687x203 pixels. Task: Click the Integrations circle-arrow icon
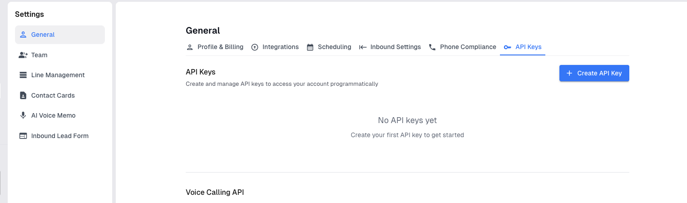point(255,47)
